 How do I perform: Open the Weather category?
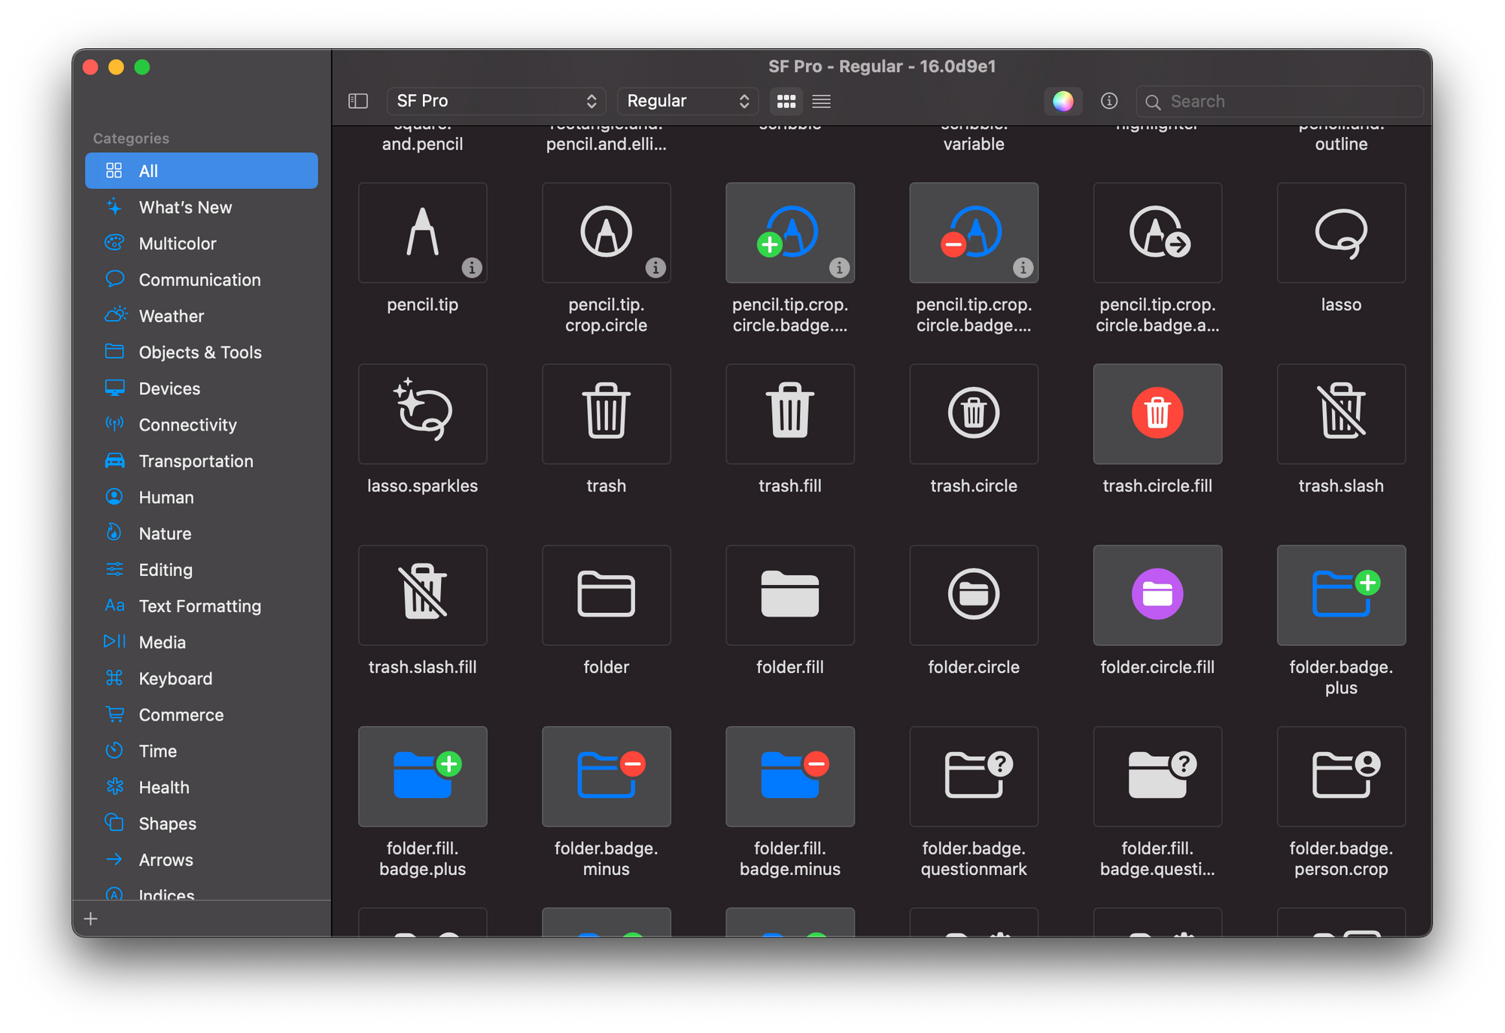coord(202,315)
